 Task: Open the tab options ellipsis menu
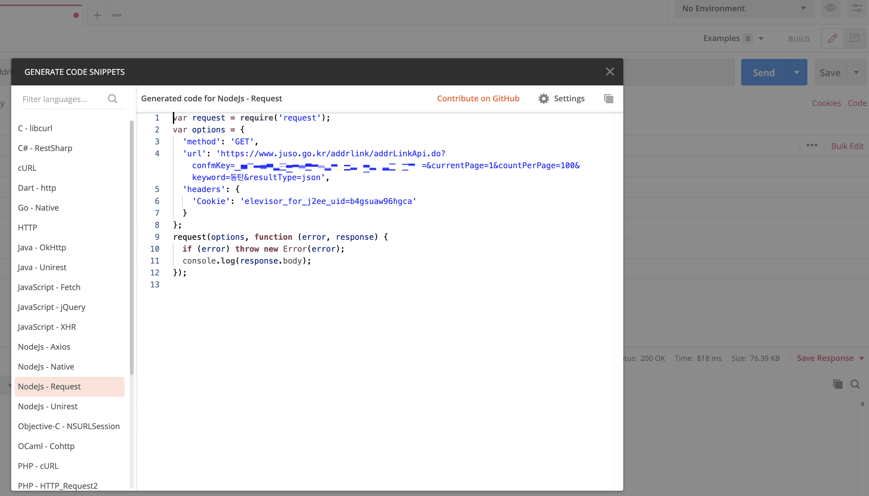click(117, 15)
